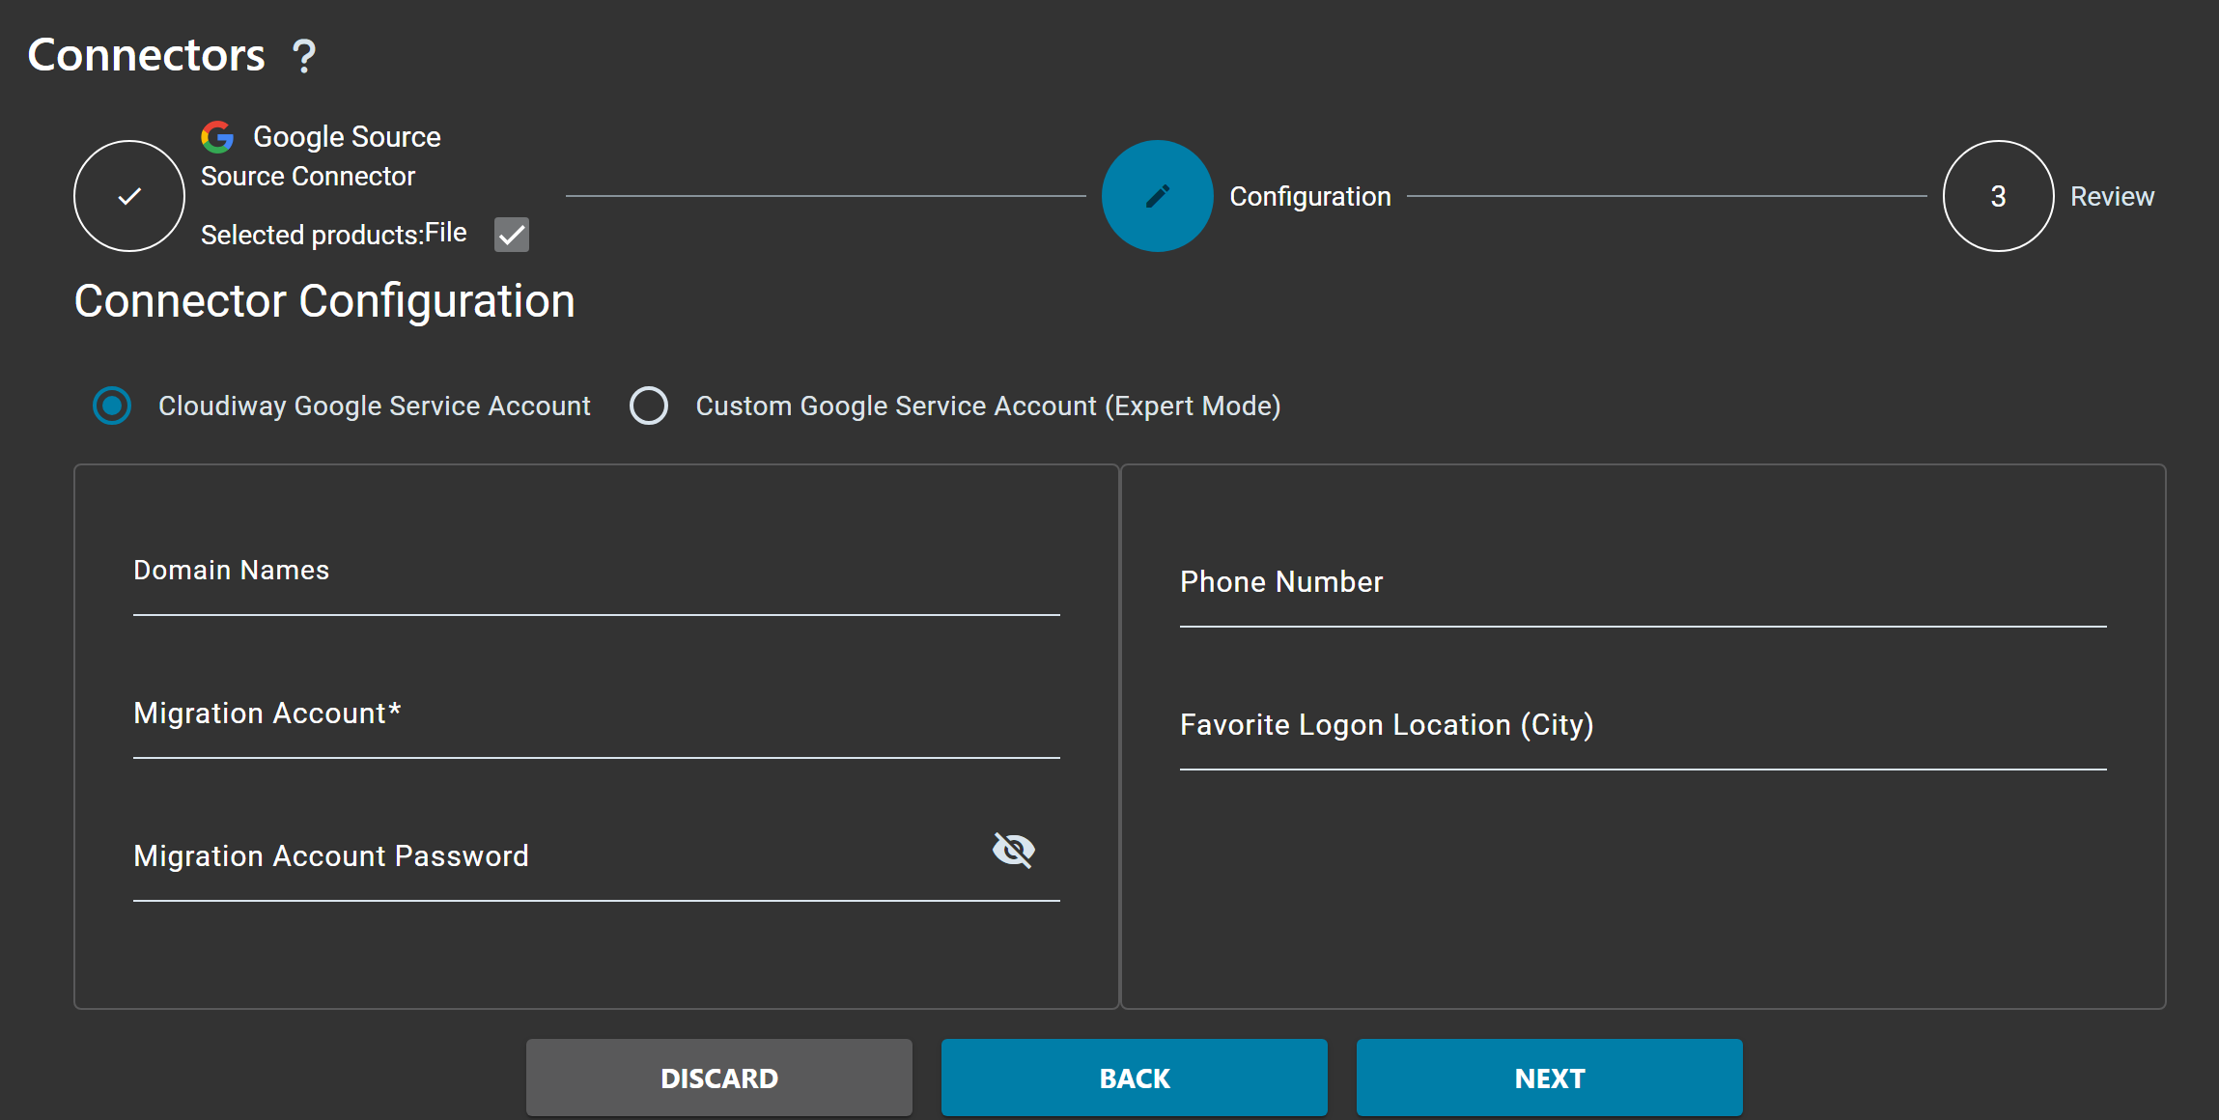Click the completed step checkmark circle
This screenshot has width=2219, height=1120.
click(129, 196)
